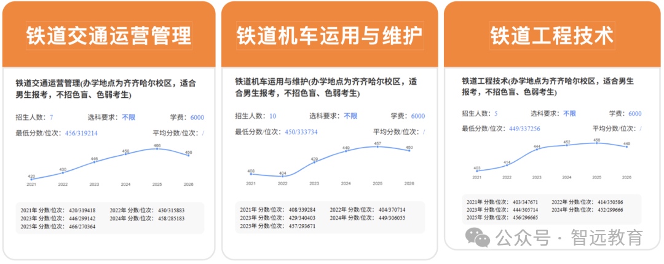
Task: Click the WeChat logo icon in watermark
Action: point(478,238)
